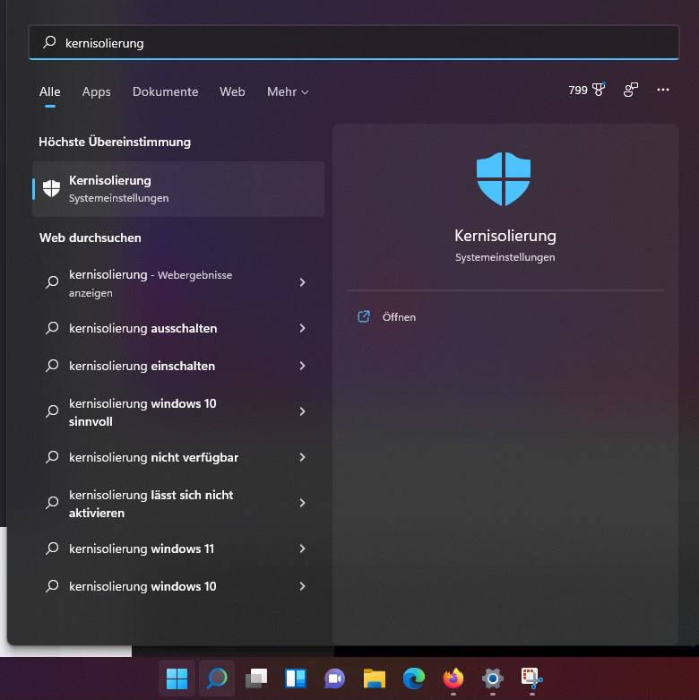This screenshot has width=699, height=700.
Task: Open the three-dot more options menu
Action: coord(663,90)
